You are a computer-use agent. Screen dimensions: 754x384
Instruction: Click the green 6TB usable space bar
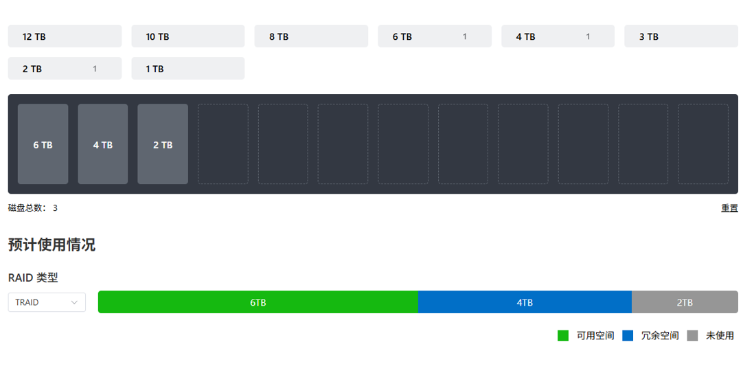(x=258, y=302)
